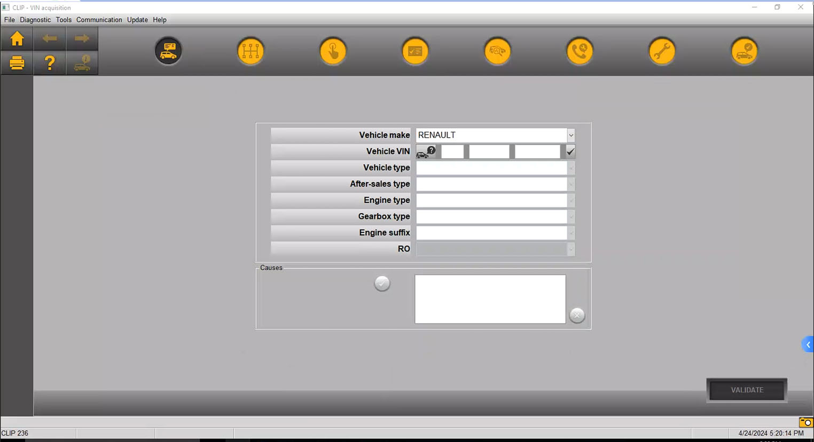The image size is (814, 442).
Task: Open the Engine suffix dropdown
Action: [x=571, y=233]
